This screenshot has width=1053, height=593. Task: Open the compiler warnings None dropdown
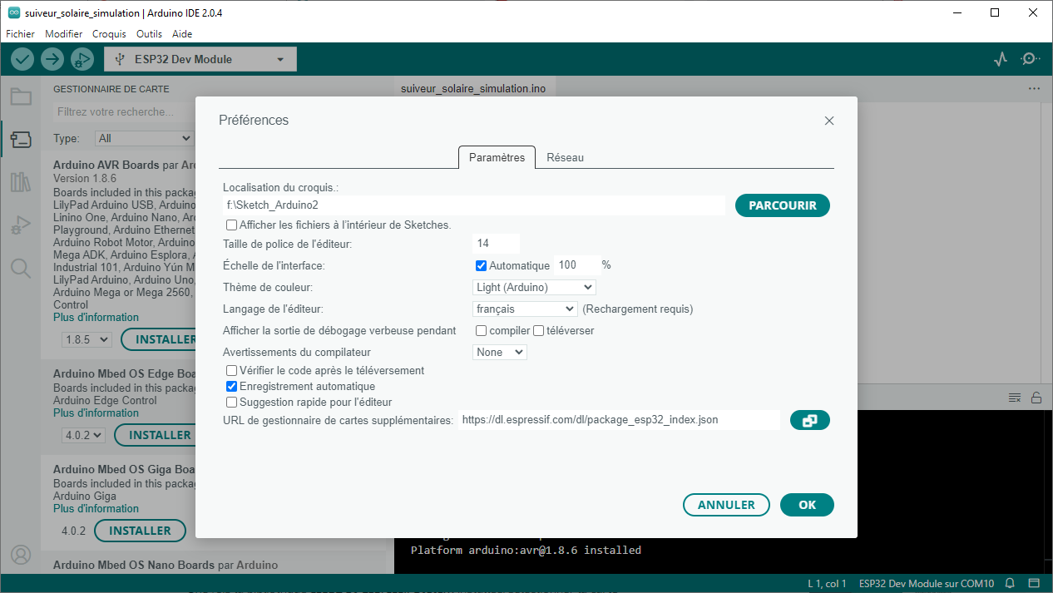pos(500,353)
